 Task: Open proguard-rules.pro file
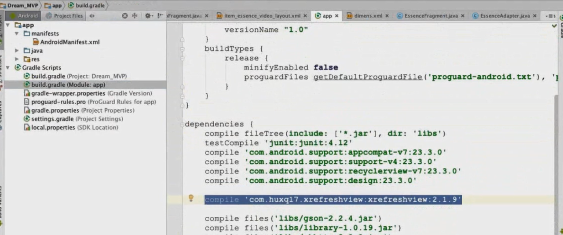[x=90, y=102]
